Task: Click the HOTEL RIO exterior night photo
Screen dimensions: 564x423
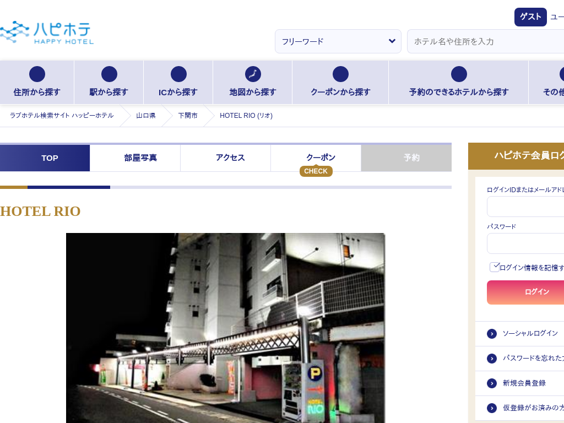Action: 225,328
